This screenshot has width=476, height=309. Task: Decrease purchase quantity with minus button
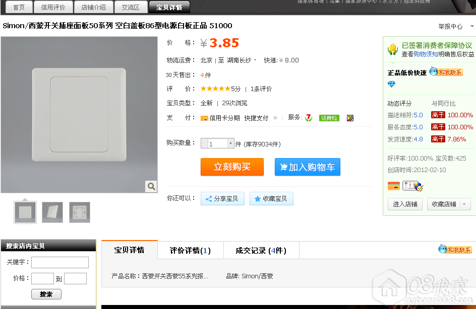tap(204, 143)
